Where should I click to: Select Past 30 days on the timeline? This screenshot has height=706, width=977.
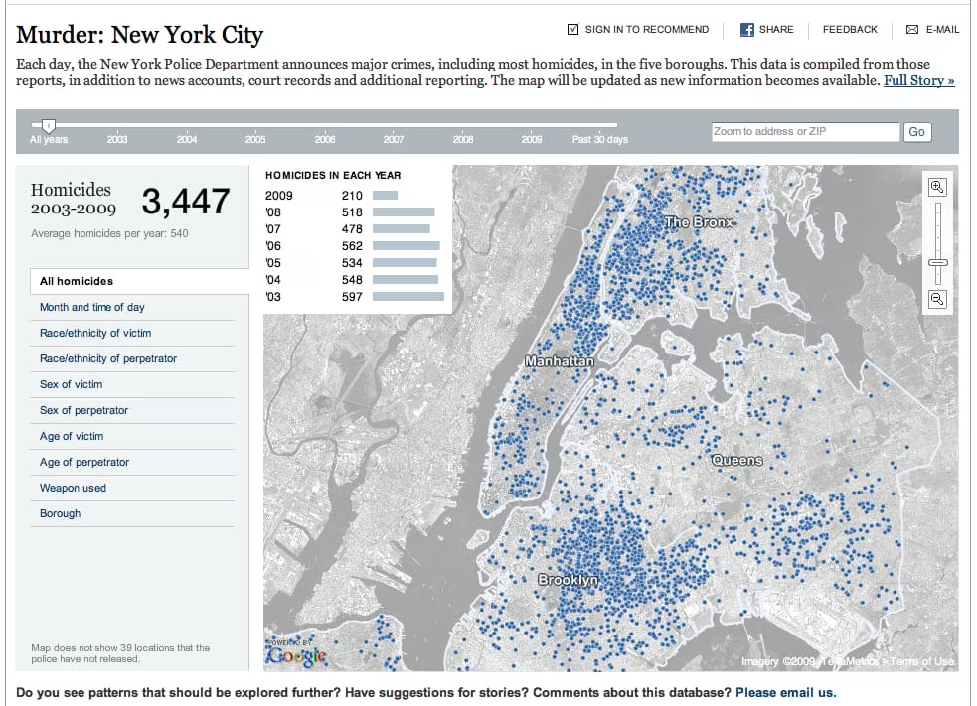click(x=600, y=139)
